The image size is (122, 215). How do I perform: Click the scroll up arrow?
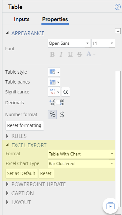click(118, 31)
